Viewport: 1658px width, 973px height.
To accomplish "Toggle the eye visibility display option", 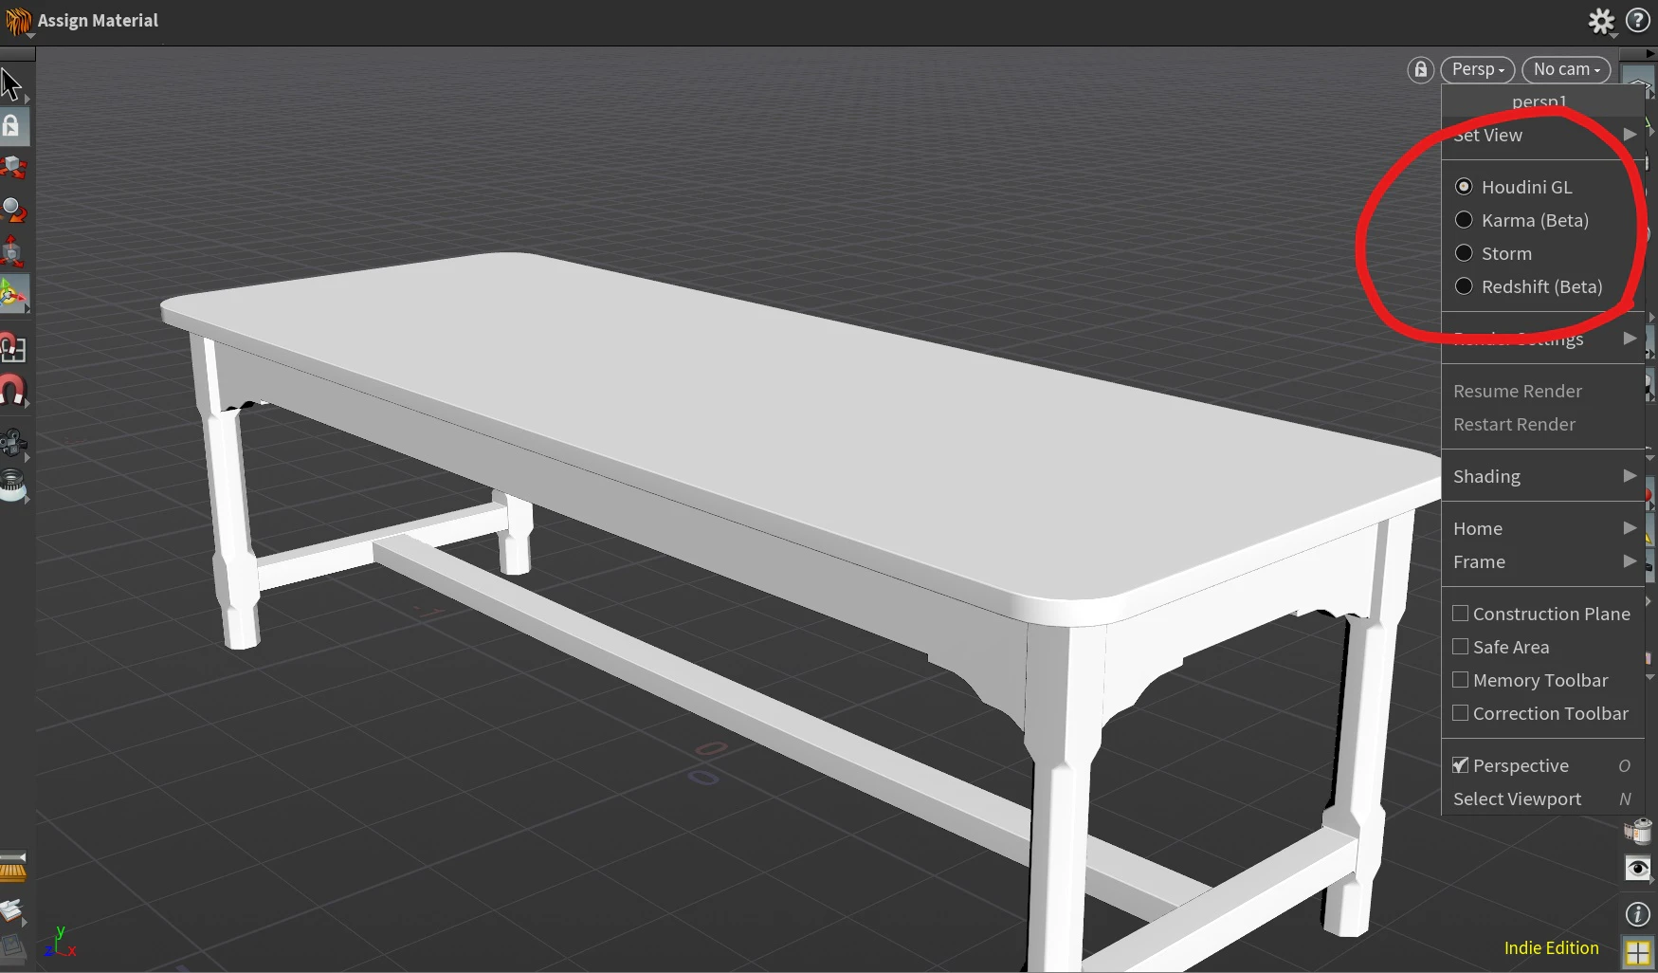I will [1638, 869].
